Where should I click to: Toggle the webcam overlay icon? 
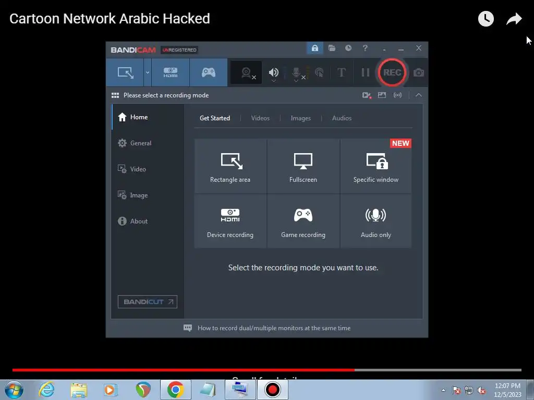point(246,72)
